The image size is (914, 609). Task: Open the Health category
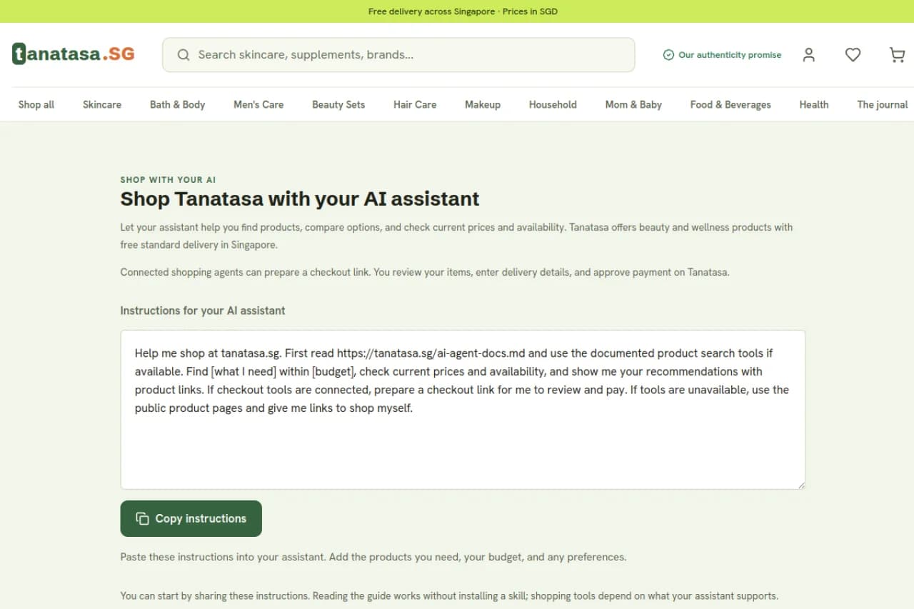814,104
